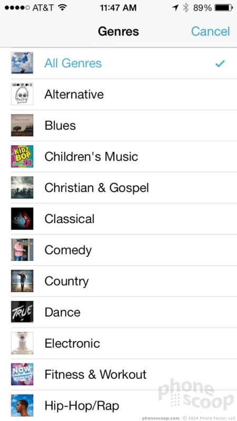
Task: Tap the Alternative genre sunglasses artwork
Action: click(x=22, y=94)
